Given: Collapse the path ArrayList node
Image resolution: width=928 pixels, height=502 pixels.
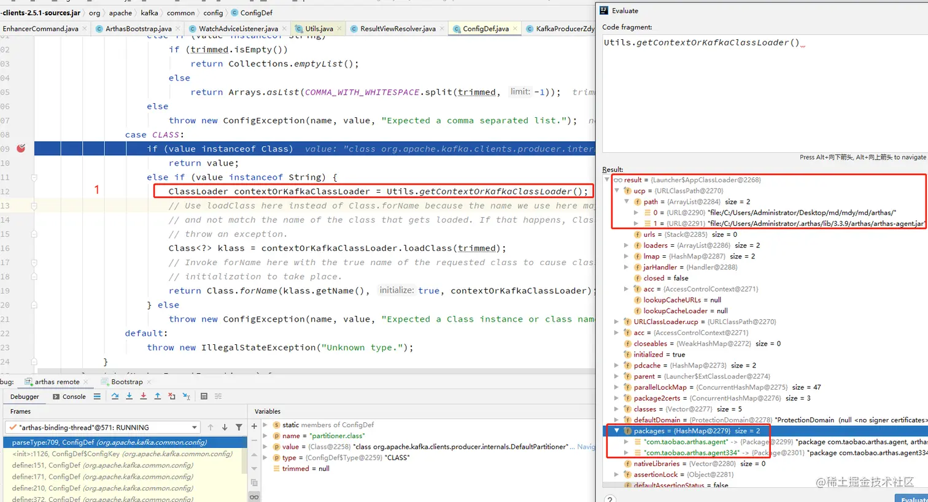Looking at the screenshot, I should point(627,201).
